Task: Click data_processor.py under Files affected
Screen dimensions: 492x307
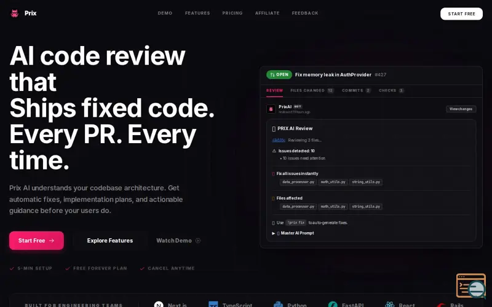Action: coord(298,206)
